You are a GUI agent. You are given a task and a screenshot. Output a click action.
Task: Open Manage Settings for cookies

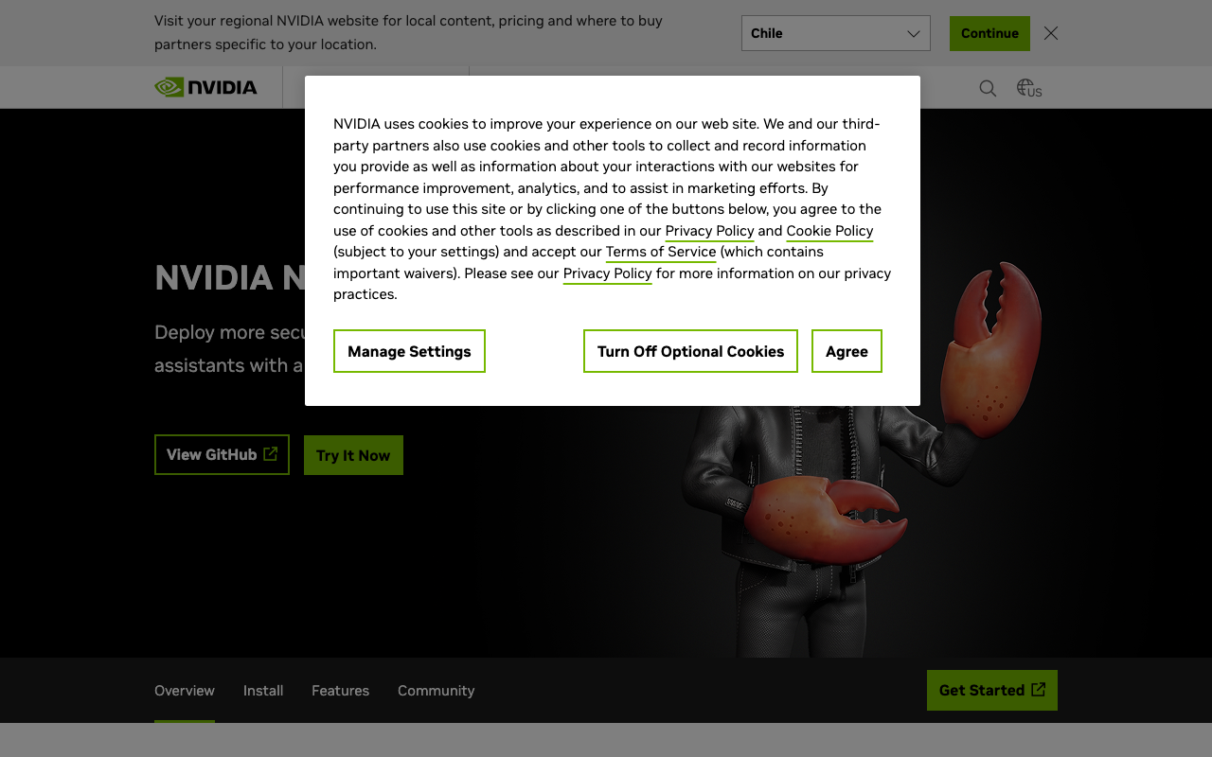point(409,351)
